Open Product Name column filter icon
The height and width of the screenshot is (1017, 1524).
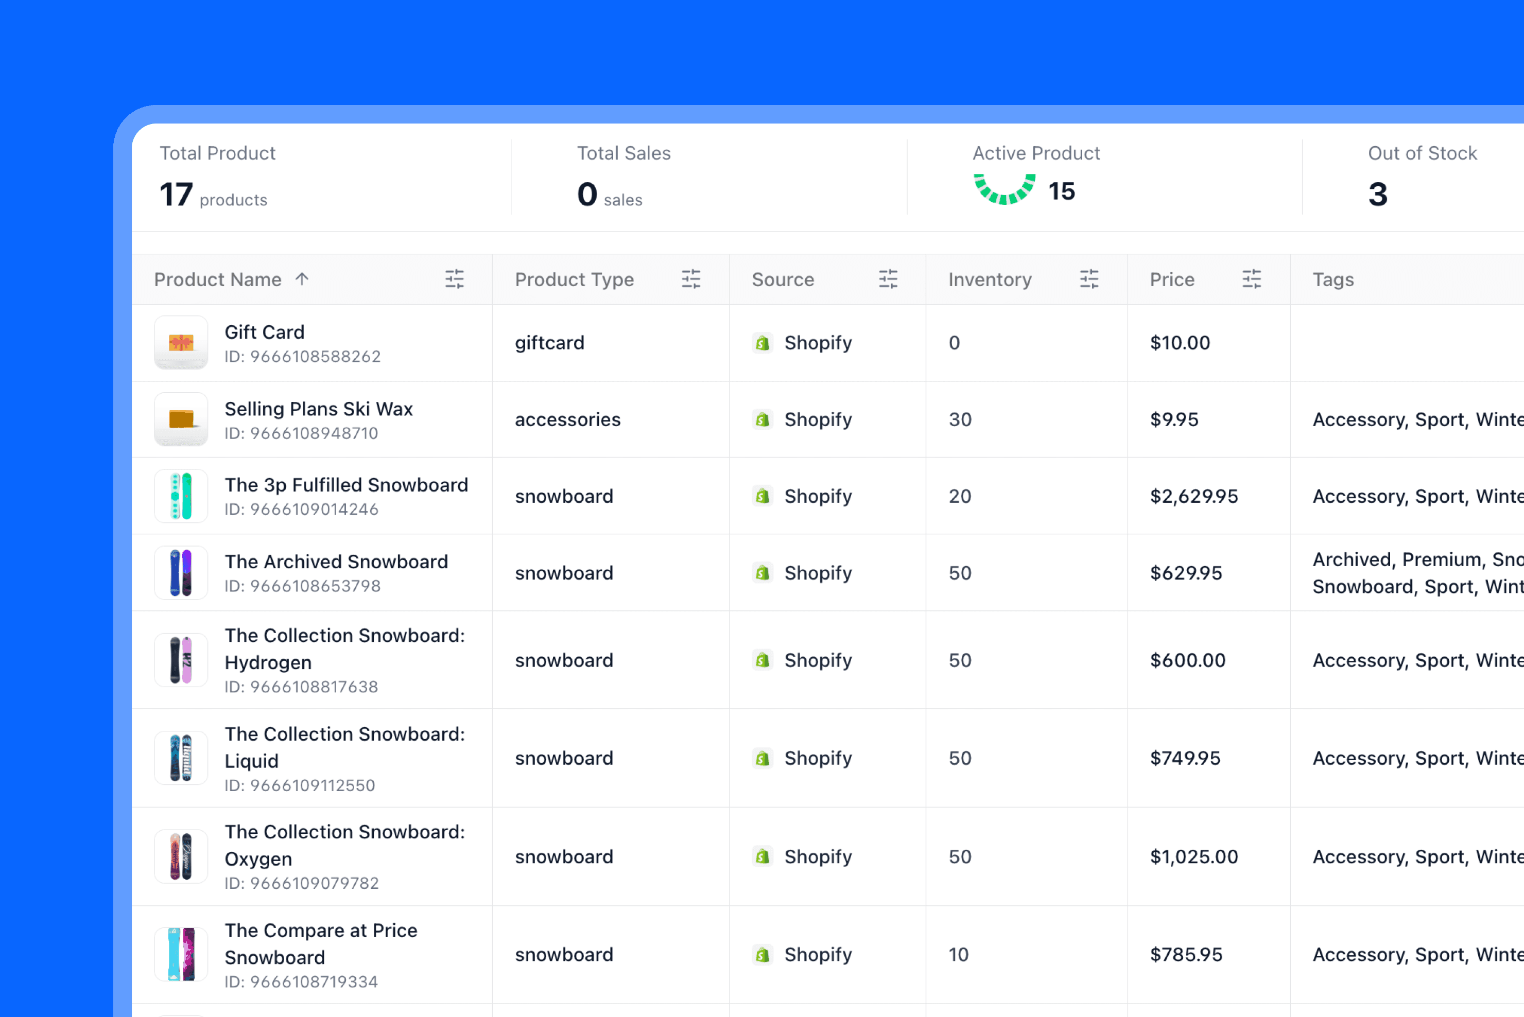pos(454,279)
